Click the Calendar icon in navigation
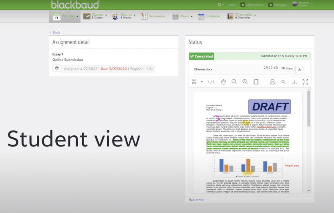334x213 pixels. (x=201, y=17)
